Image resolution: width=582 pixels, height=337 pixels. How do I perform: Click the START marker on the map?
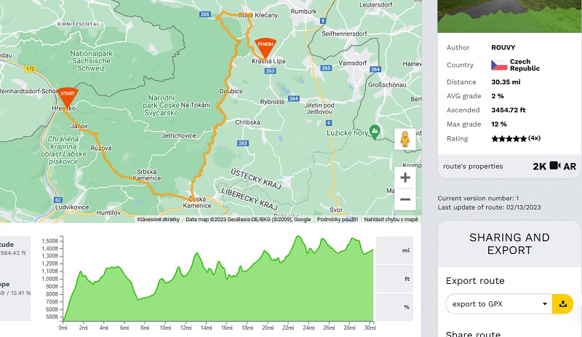[67, 95]
